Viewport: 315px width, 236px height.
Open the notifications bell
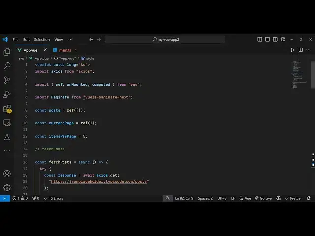pyautogui.click(x=309, y=198)
